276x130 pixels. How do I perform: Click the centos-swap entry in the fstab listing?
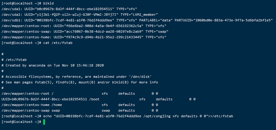pyautogui.click(x=21, y=110)
